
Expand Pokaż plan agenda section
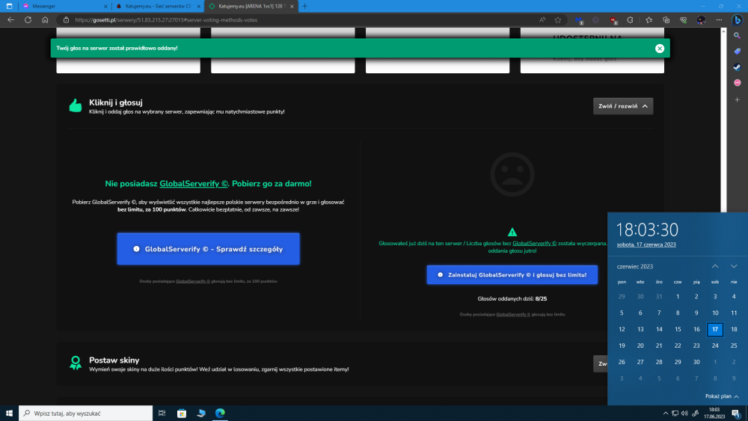point(722,396)
